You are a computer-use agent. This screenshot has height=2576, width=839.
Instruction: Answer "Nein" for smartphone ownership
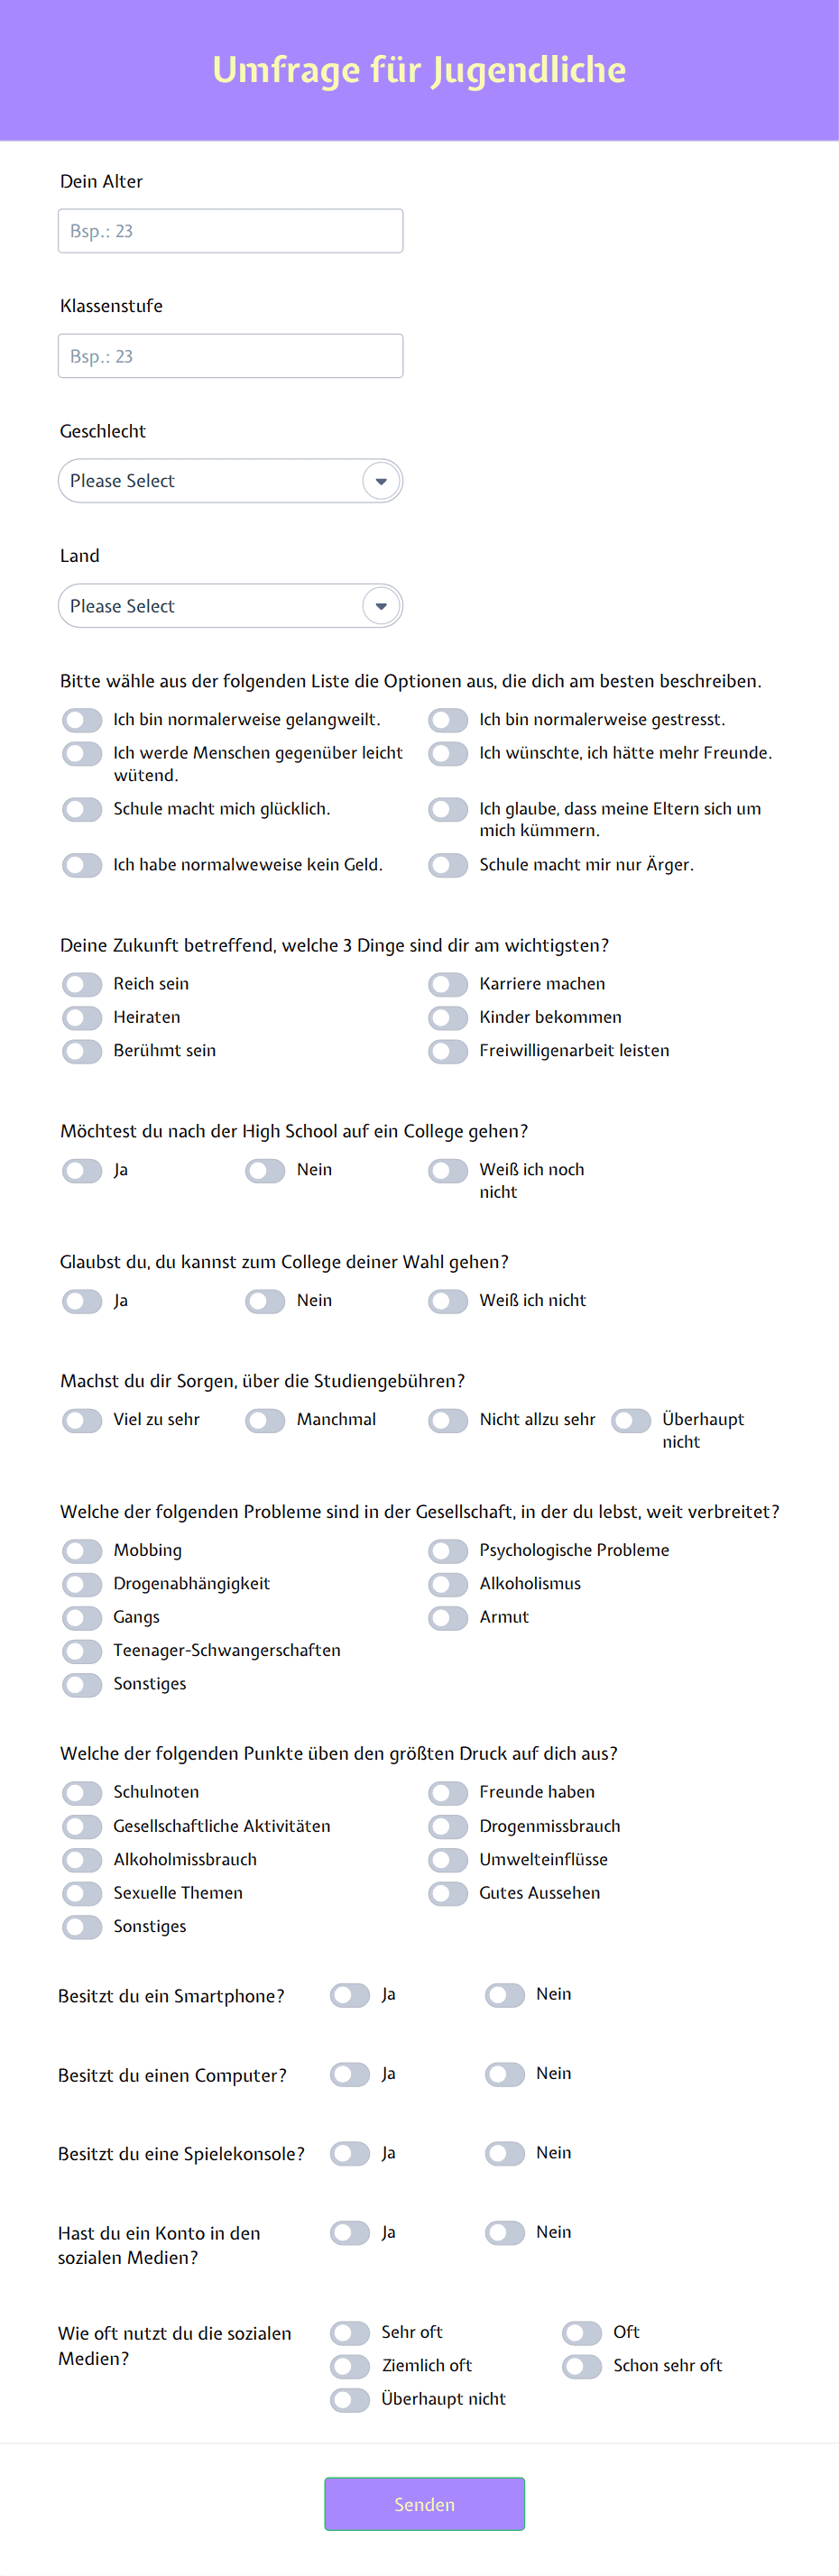[x=505, y=1995]
